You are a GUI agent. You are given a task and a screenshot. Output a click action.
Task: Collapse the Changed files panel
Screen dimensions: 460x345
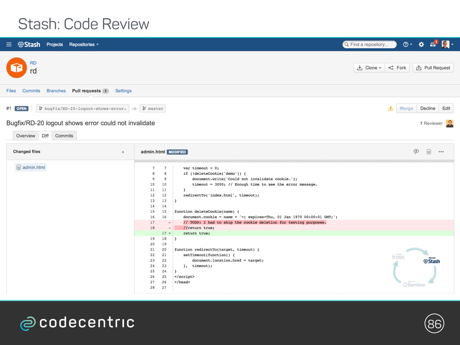click(x=123, y=152)
